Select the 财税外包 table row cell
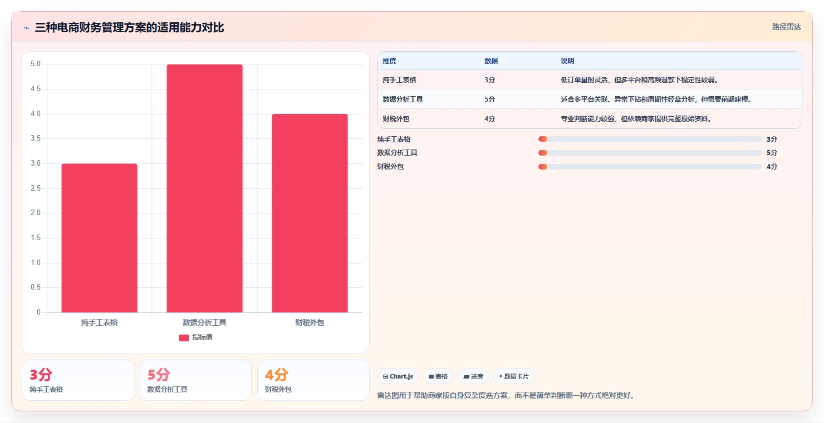This screenshot has width=824, height=423. [396, 119]
